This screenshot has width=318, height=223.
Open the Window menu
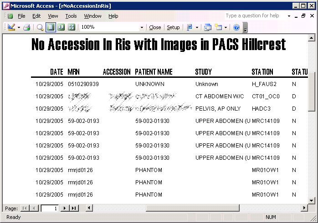[92, 16]
